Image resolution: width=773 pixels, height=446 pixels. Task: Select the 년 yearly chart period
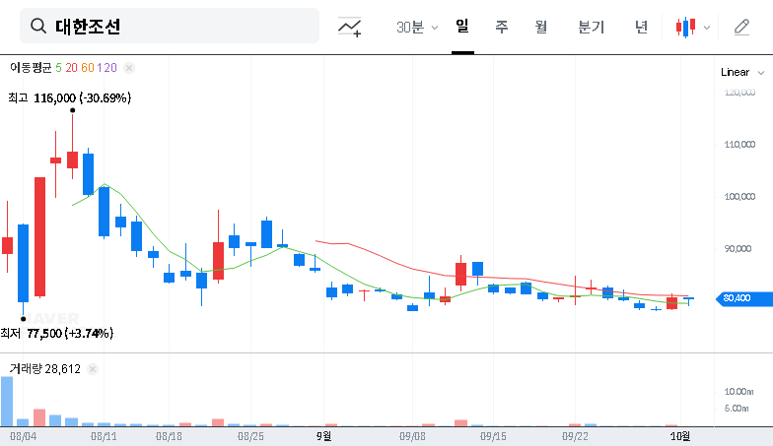(642, 27)
